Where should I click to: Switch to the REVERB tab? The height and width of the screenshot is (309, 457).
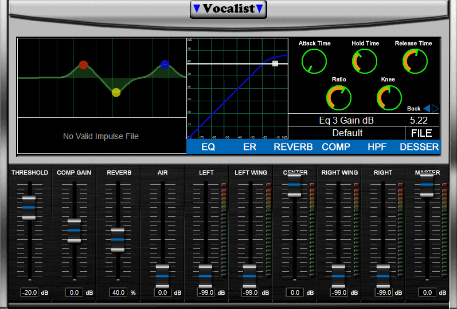293,147
